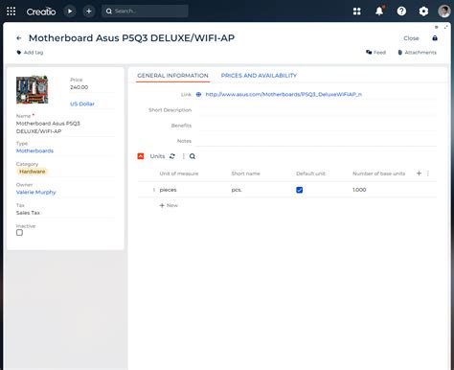Viewport: 454px width, 370px height.
Task: Open Units list three-dot actions menu
Action: (183, 156)
